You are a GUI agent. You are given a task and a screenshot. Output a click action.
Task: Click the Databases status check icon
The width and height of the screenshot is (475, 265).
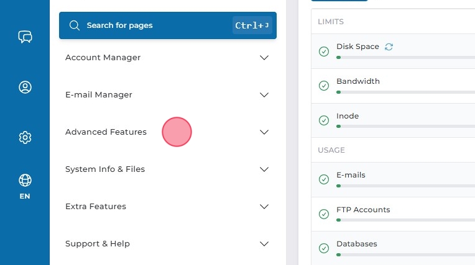324,248
